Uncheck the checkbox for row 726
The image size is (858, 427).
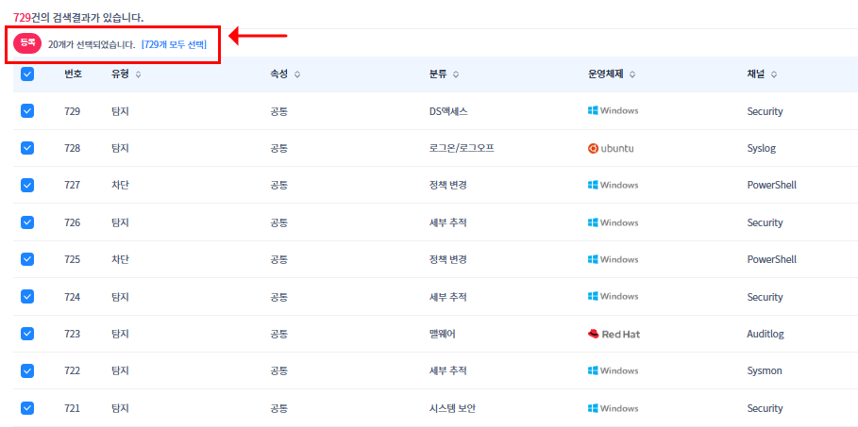tap(27, 222)
